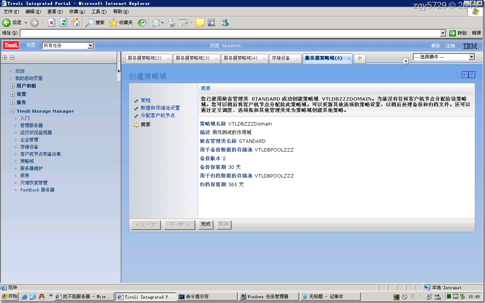Viewport: 485px width, 303px height.
Task: Click the 帮助 link in Tivoli banner
Action: (x=436, y=46)
